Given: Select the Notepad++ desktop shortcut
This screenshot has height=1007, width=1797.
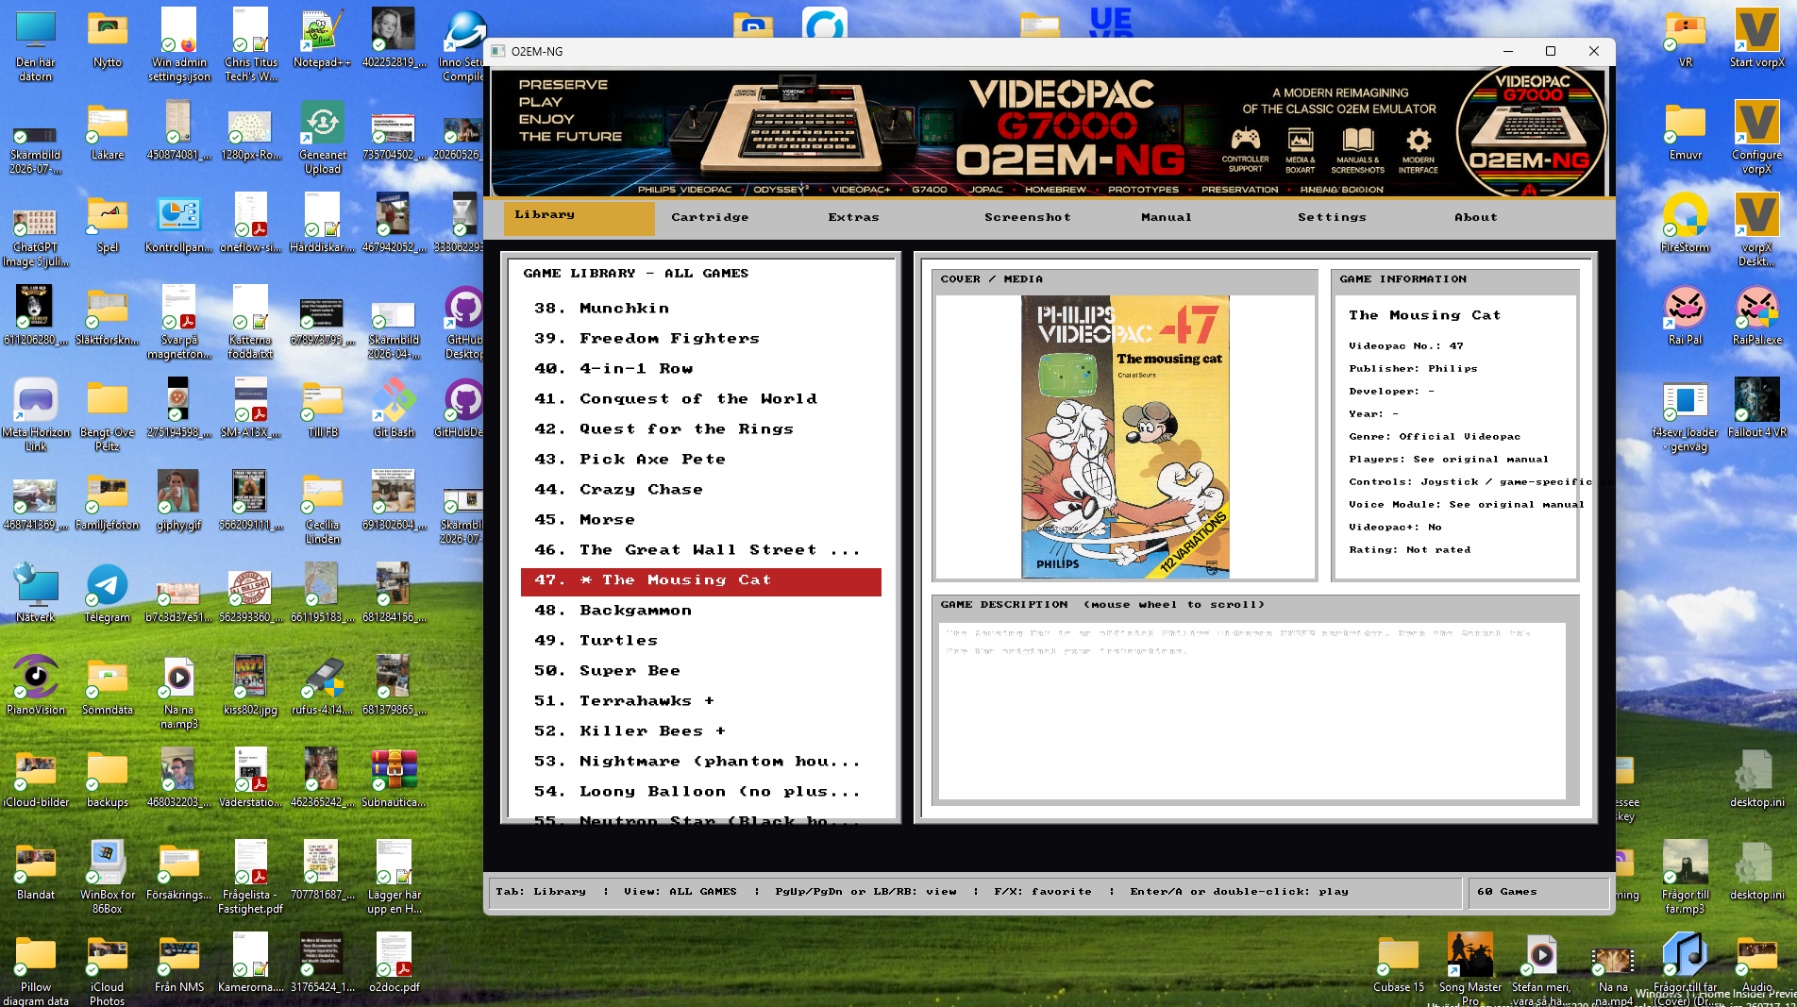Looking at the screenshot, I should [322, 40].
